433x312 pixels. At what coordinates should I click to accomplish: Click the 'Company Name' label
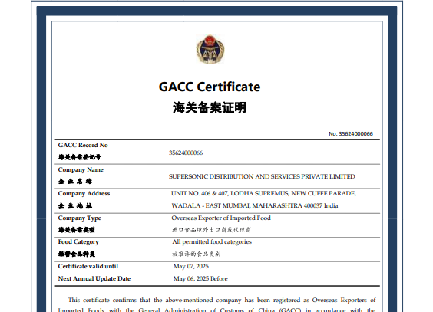tap(81, 169)
